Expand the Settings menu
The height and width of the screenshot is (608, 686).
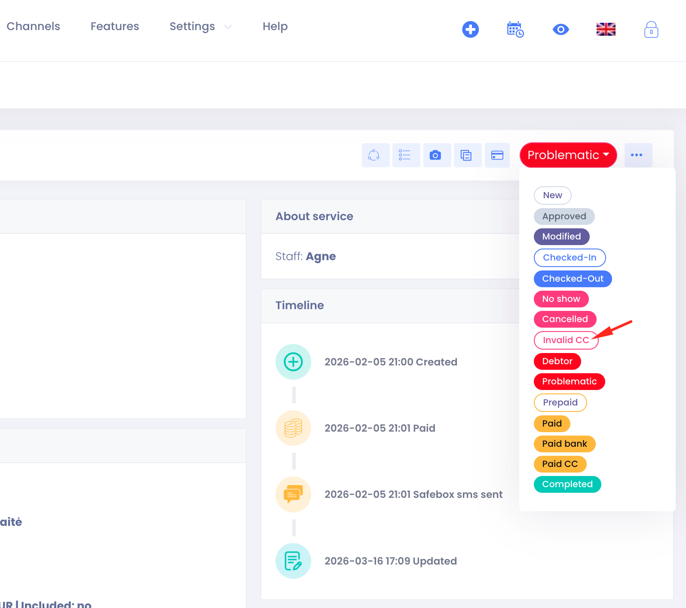click(200, 27)
